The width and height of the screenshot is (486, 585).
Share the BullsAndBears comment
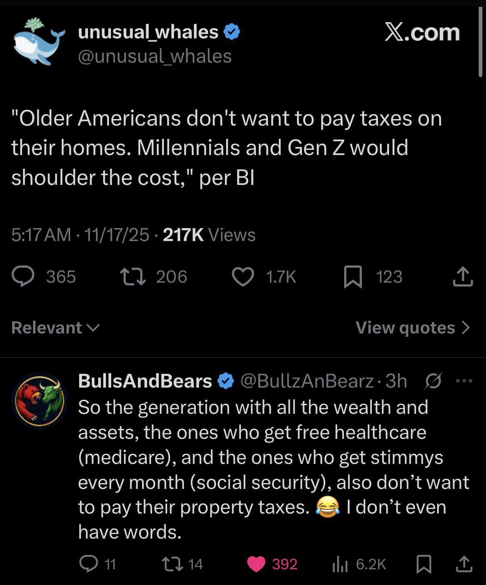[463, 564]
